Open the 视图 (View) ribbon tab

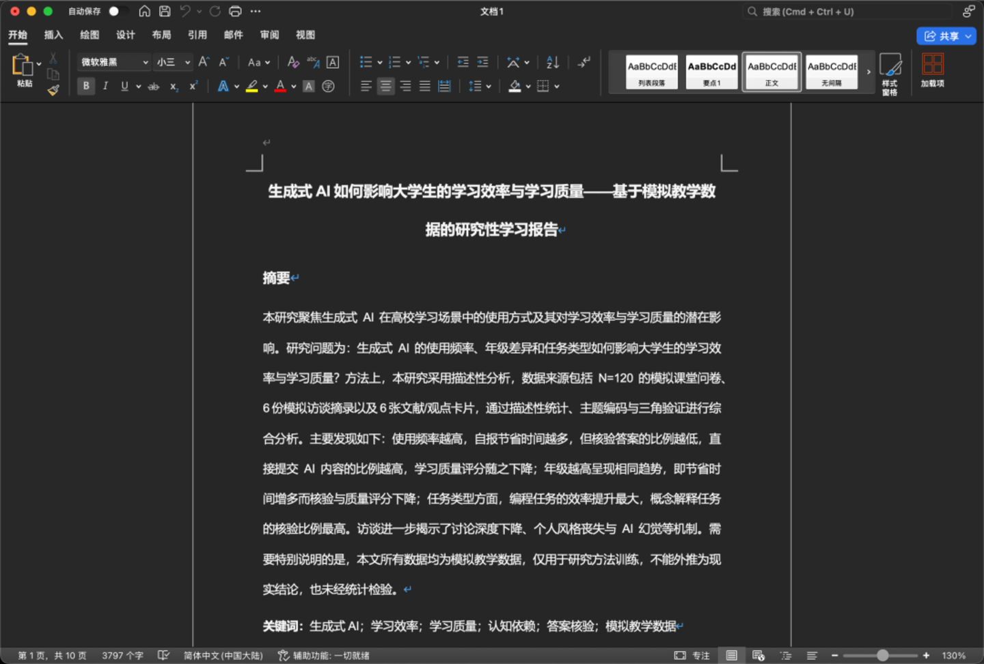305,35
